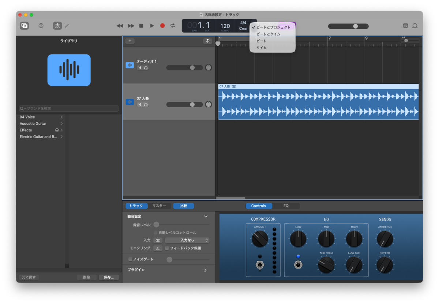Click the red Record button

[x=162, y=26]
